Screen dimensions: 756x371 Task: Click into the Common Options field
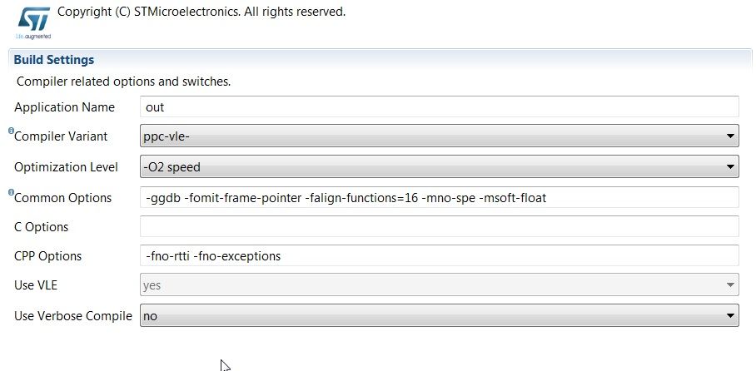point(440,197)
